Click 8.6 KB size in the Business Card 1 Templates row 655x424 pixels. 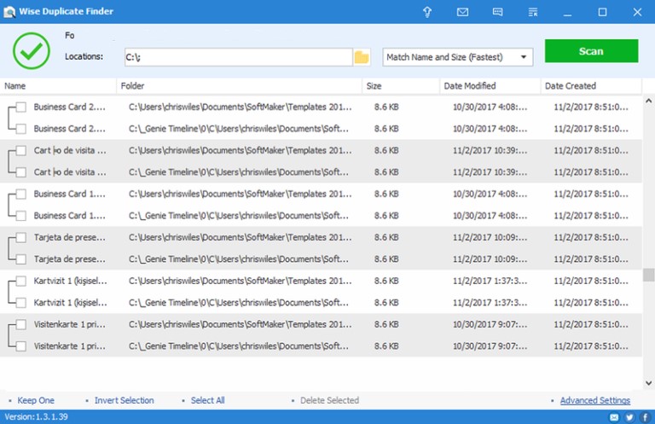click(386, 194)
